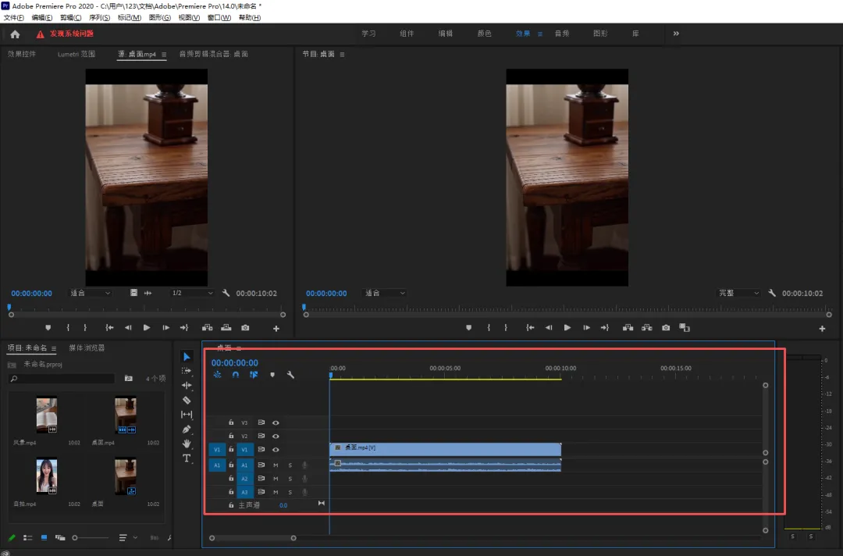Toggle the lock on track V3
The height and width of the screenshot is (556, 843).
231,422
